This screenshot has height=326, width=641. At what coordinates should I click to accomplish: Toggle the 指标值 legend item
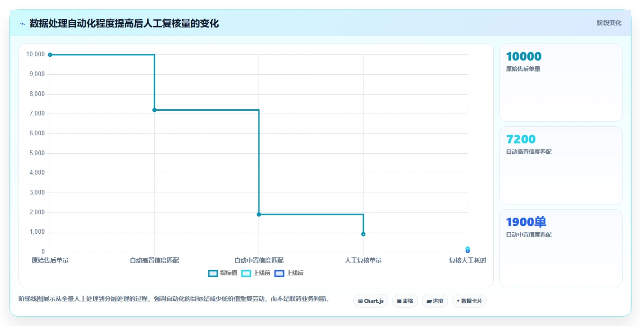[x=223, y=273]
